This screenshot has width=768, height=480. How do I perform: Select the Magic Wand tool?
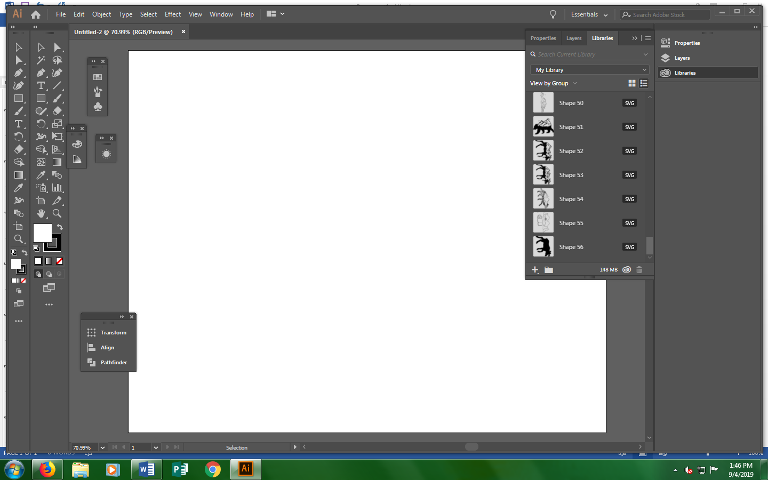click(x=41, y=60)
